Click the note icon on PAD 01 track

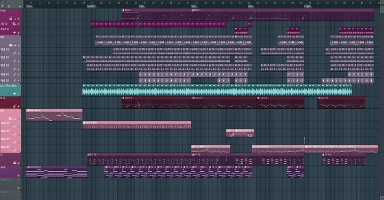click(15, 53)
